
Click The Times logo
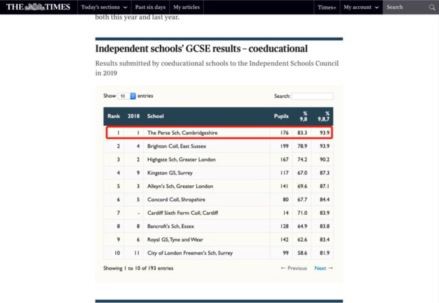(x=38, y=7)
